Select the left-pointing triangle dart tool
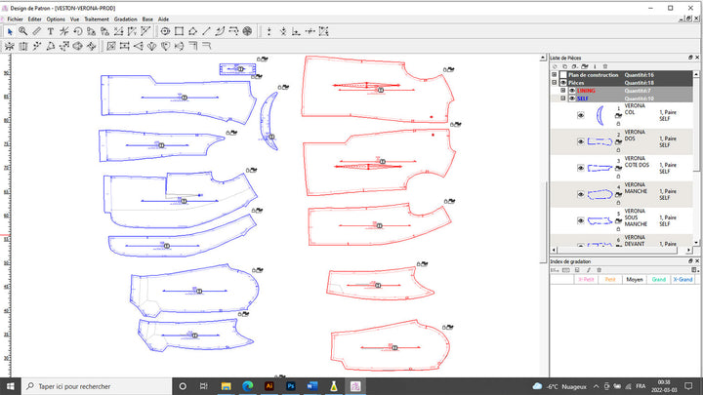Image resolution: width=703 pixels, height=395 pixels. pyautogui.click(x=138, y=46)
